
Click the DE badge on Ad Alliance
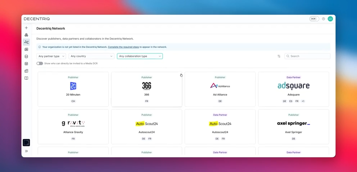click(220, 101)
